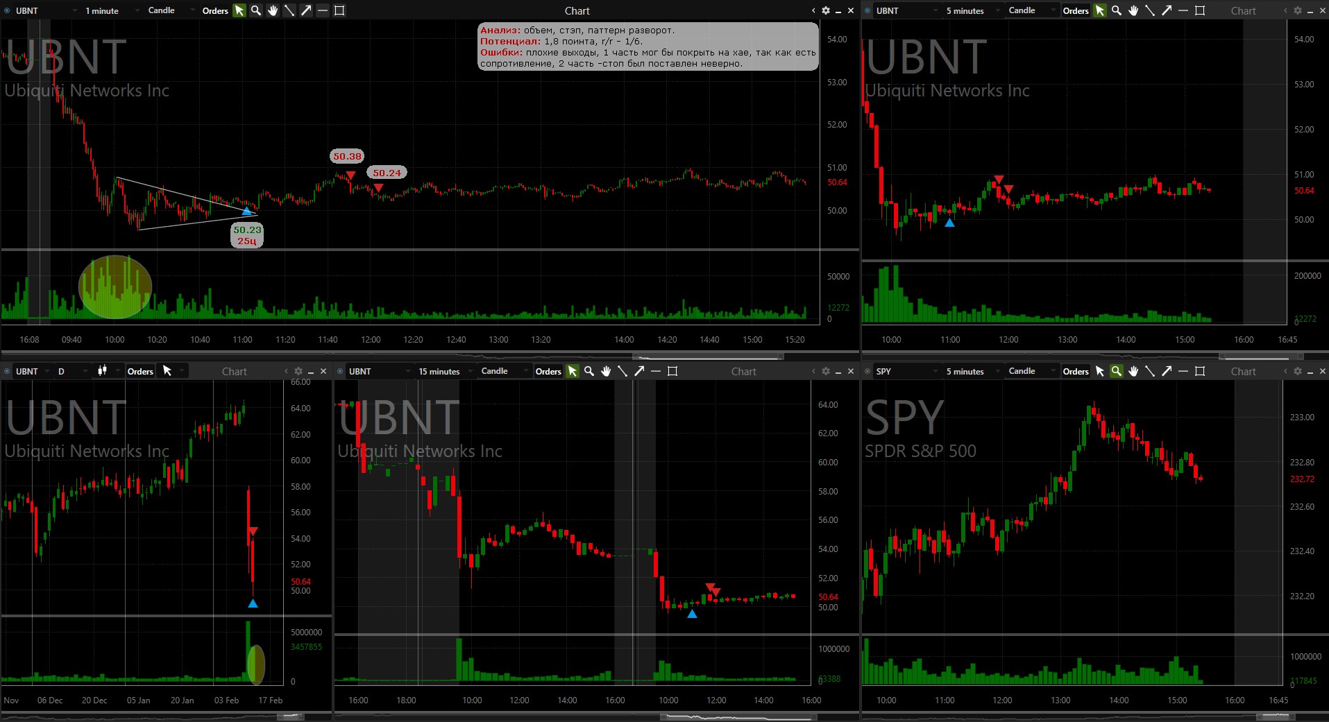Activate magnifier in UBNT 5 minutes chart
This screenshot has width=1329, height=722.
[x=1117, y=10]
